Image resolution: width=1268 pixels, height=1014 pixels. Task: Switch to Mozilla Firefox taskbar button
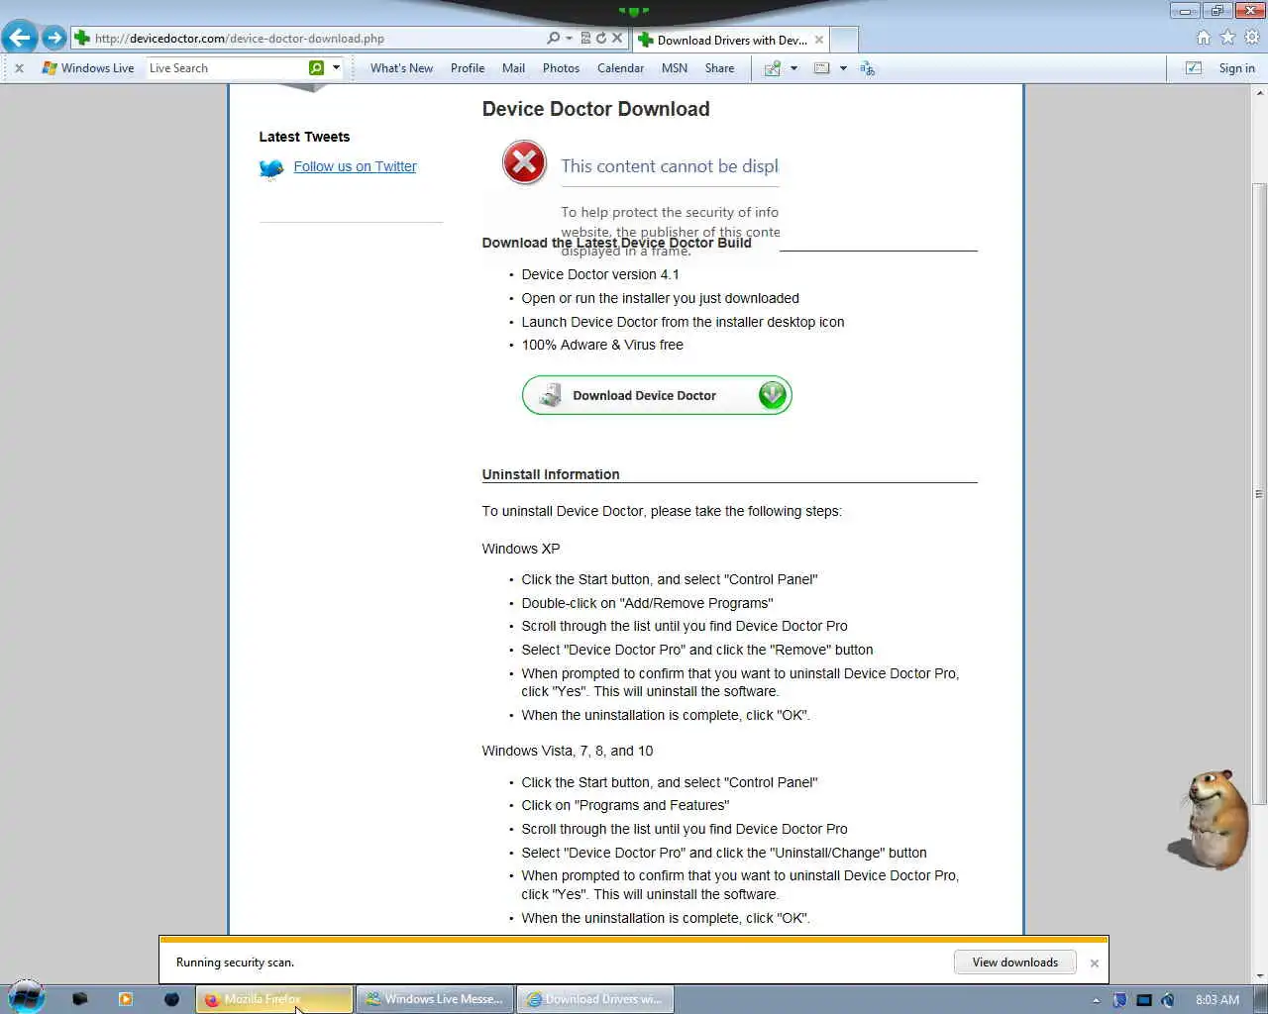pos(274,999)
